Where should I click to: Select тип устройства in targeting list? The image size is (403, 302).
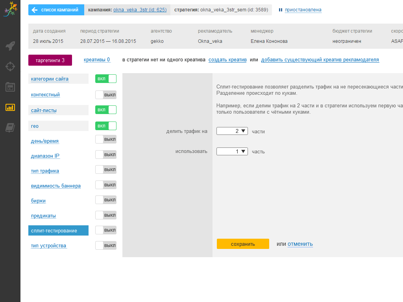pos(48,246)
